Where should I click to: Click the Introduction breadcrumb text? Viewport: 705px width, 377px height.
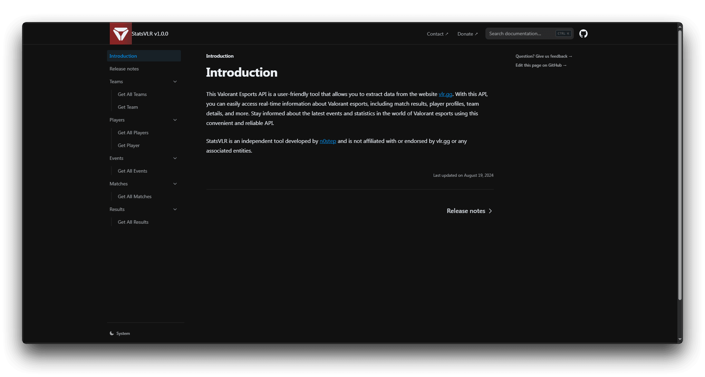[220, 56]
